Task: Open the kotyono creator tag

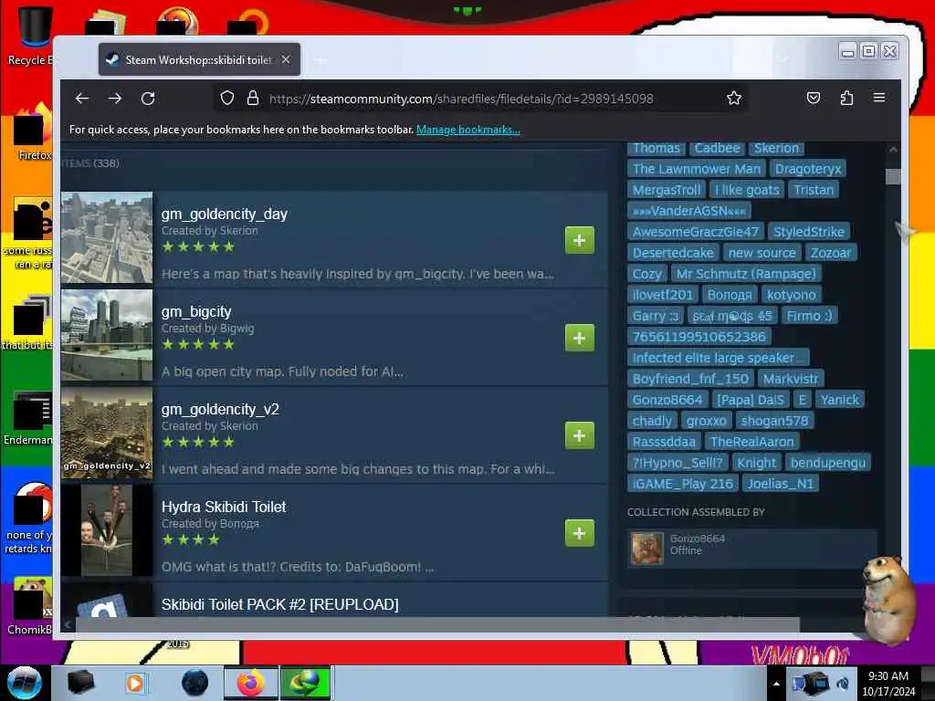Action: tap(792, 295)
